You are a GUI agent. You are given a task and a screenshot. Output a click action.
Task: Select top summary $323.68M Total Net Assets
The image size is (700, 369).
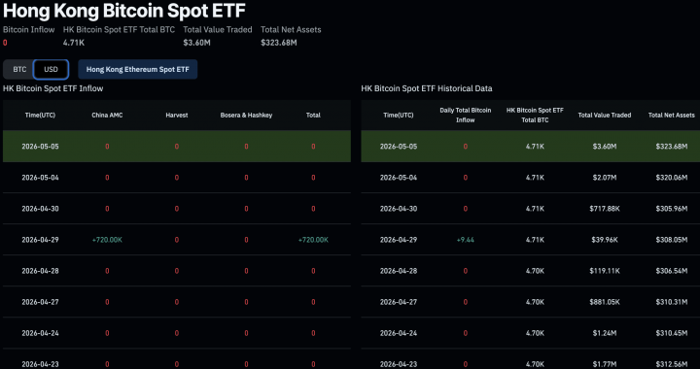tap(279, 43)
